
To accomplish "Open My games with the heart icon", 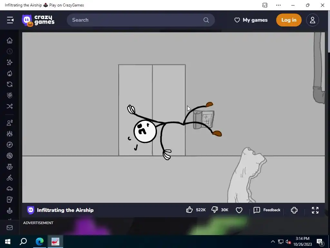I will click(x=251, y=20).
